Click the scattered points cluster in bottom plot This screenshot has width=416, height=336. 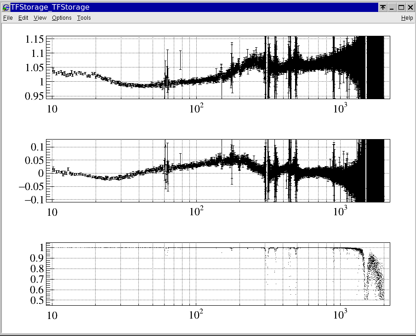coord(375,275)
